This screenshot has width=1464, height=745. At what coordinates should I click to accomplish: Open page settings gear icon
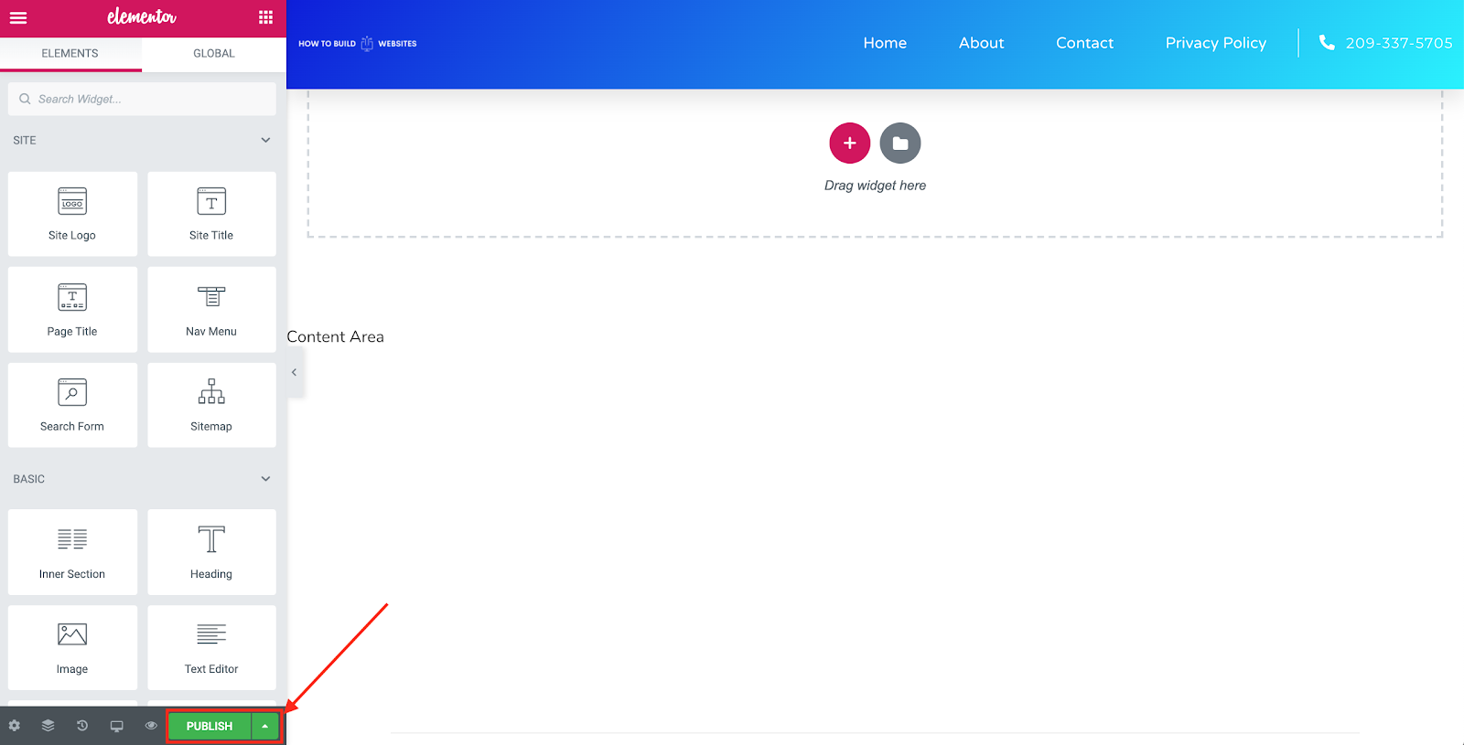[14, 726]
